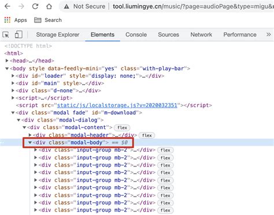Toggle the device toolbar icon
Viewport: 274px width, 215px height.
click(18, 35)
